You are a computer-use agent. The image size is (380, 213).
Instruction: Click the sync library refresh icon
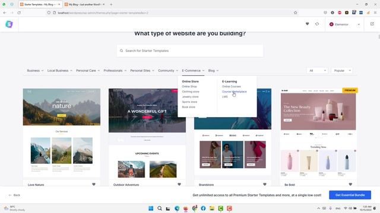pyautogui.click(x=317, y=24)
